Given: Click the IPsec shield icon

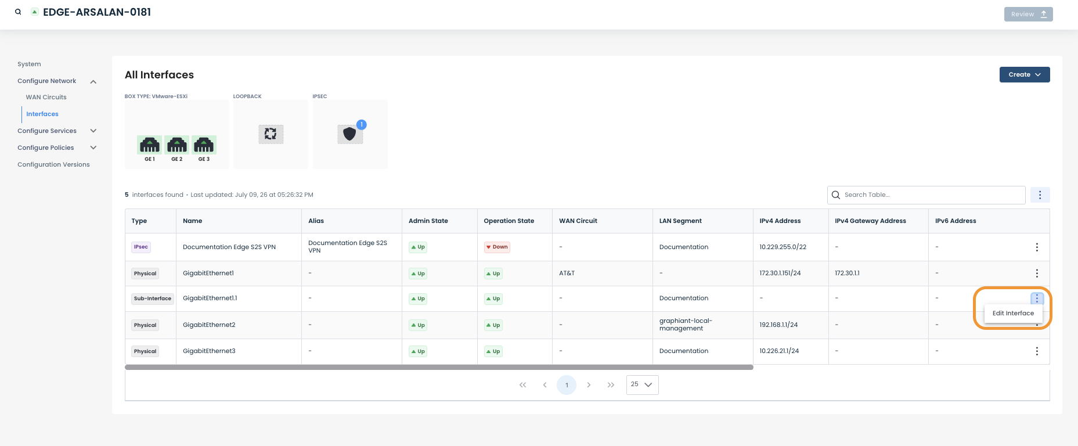Looking at the screenshot, I should [x=349, y=134].
